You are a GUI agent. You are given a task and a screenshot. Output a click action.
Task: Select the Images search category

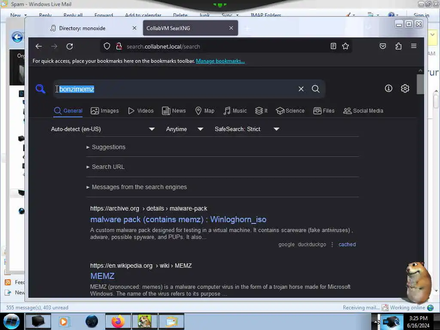pos(105,111)
